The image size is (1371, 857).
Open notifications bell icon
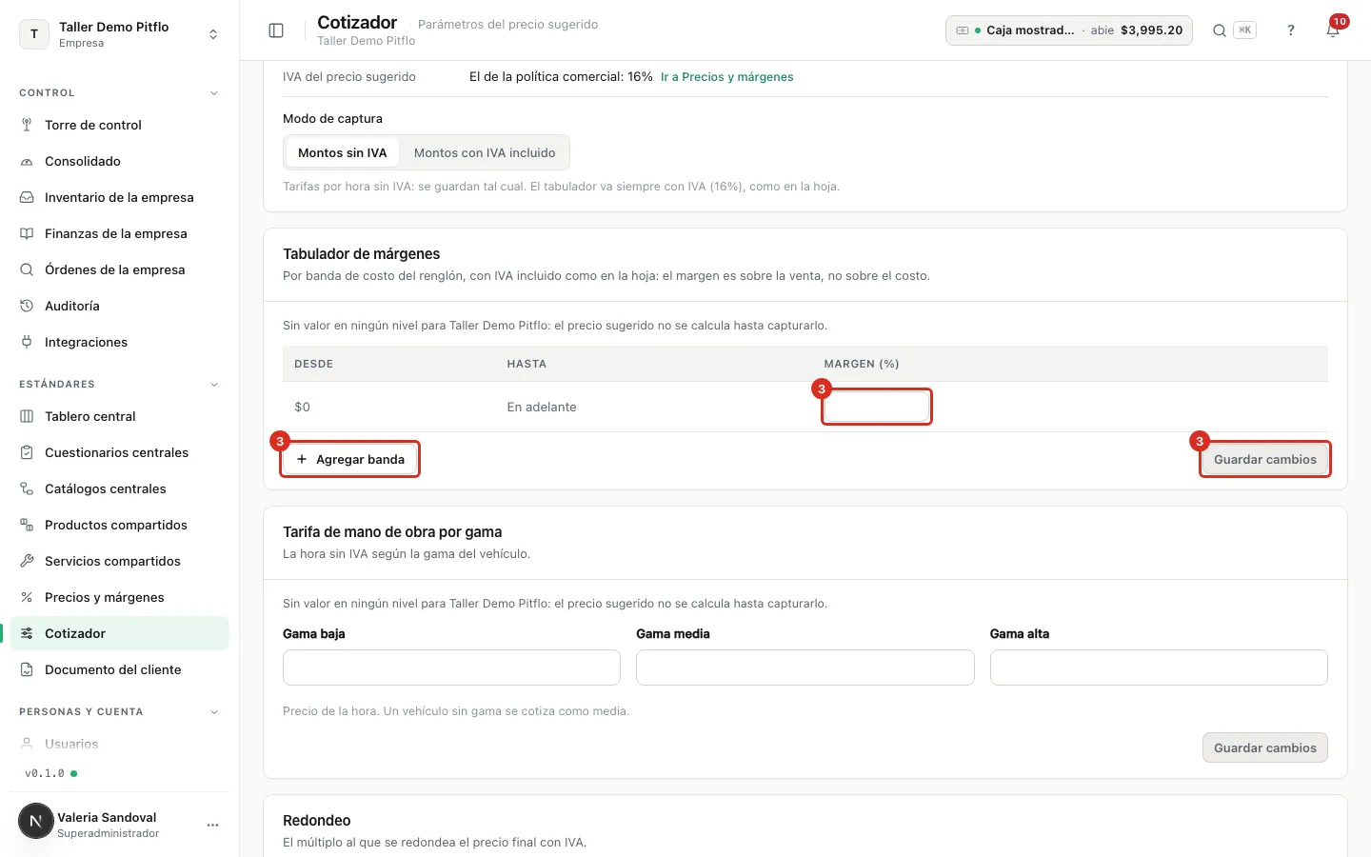(1333, 30)
